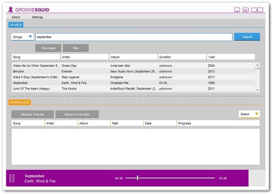Click Earth, Wind & Fire artist cell in results
The width and height of the screenshot is (274, 195).
[x=74, y=83]
